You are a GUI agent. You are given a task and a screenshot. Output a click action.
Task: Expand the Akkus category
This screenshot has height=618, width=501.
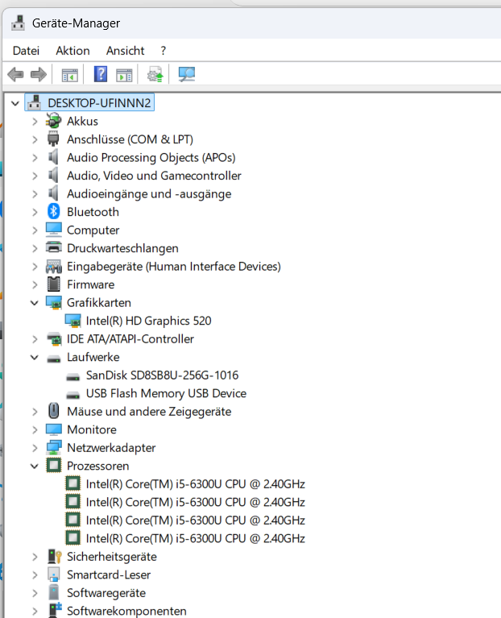click(x=35, y=121)
